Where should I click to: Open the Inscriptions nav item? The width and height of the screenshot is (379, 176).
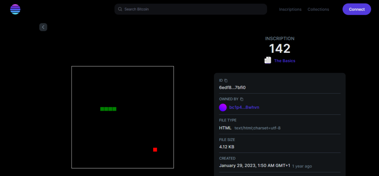tap(290, 9)
